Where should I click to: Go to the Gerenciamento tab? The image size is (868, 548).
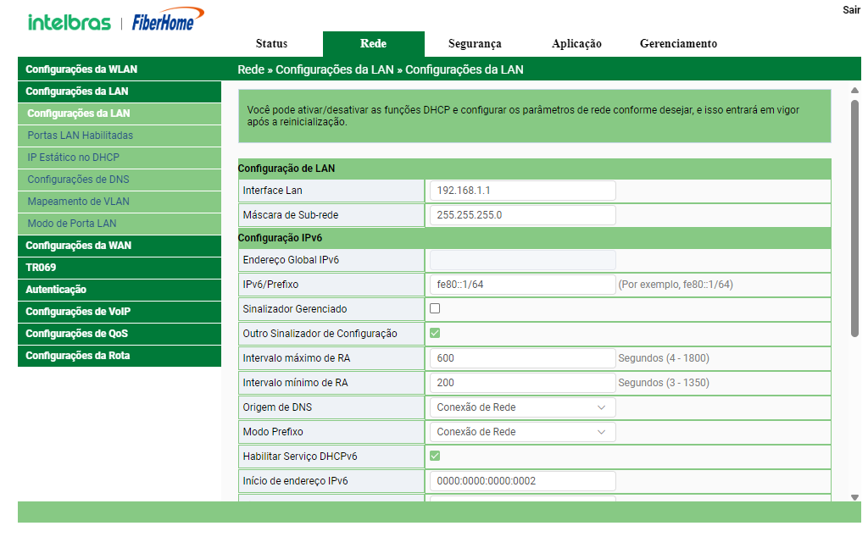[678, 44]
